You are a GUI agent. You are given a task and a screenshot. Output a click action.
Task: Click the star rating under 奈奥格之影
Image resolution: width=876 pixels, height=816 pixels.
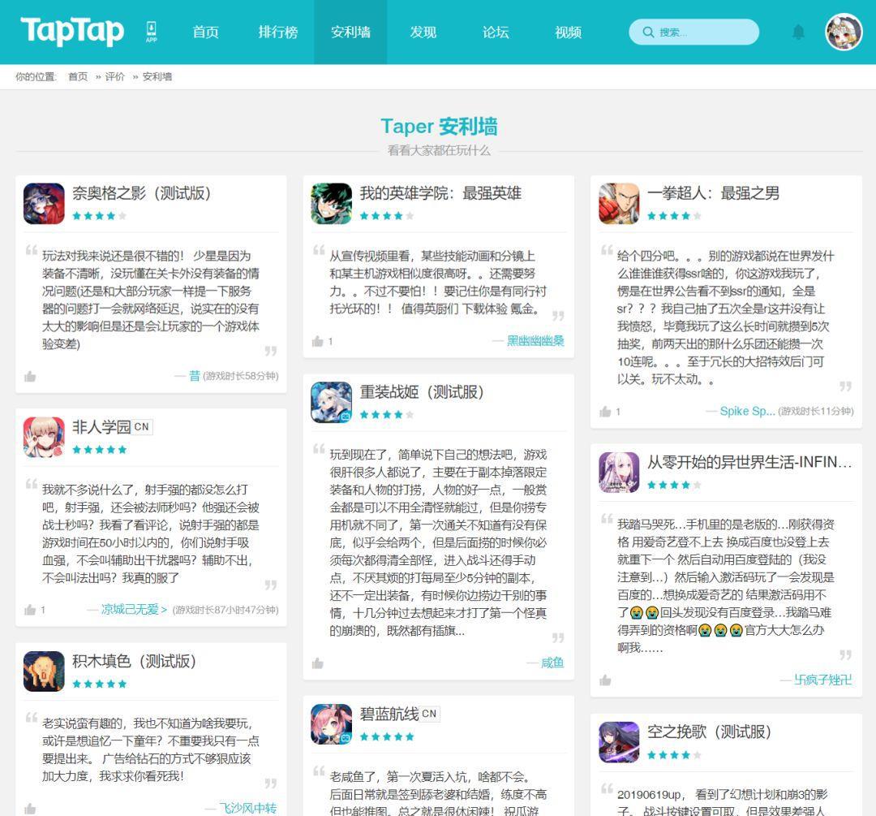pyautogui.click(x=100, y=216)
